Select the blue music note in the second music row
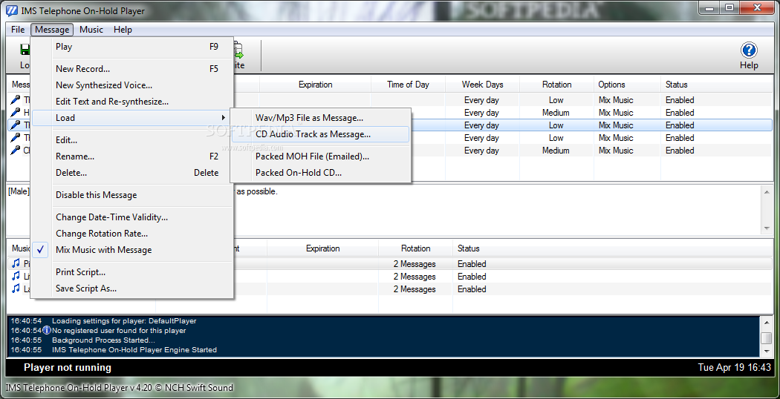Viewport: 780px width, 399px height. point(16,277)
